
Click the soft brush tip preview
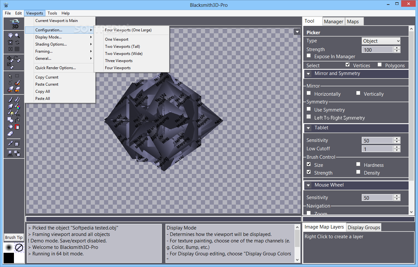click(x=9, y=248)
